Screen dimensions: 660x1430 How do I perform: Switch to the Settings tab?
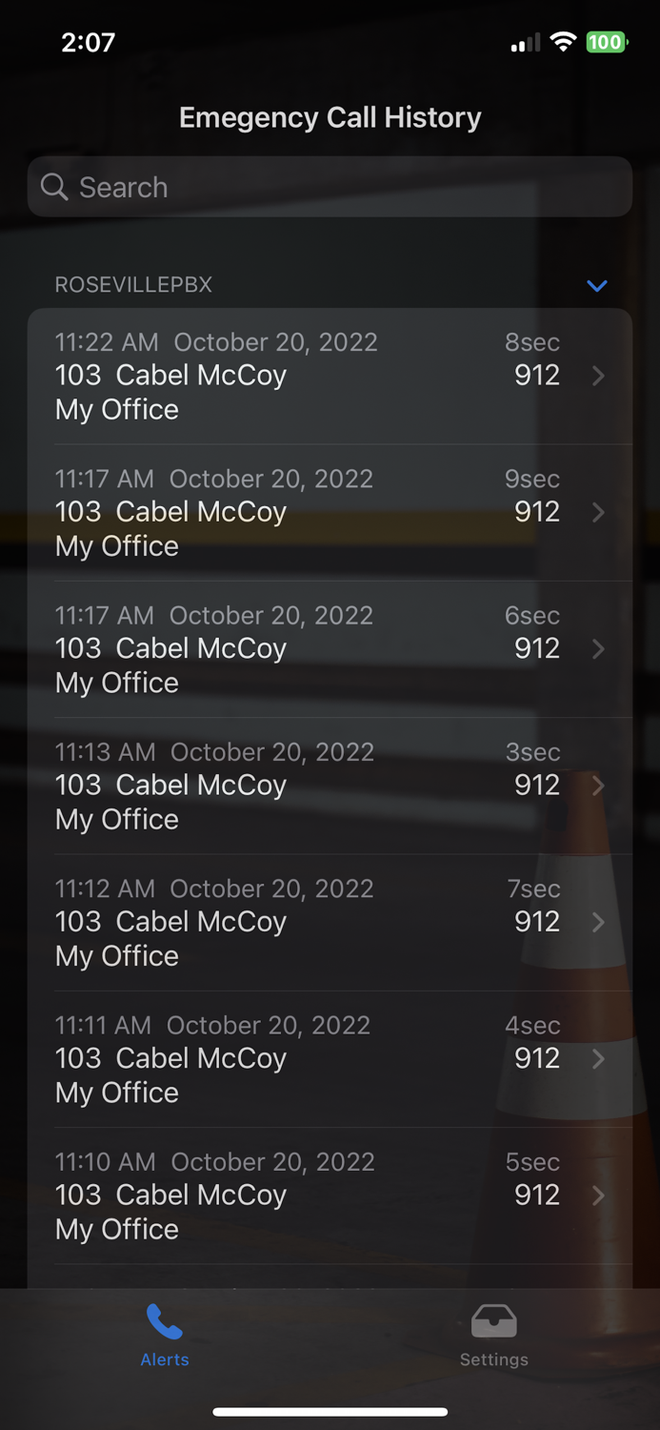coord(493,1333)
